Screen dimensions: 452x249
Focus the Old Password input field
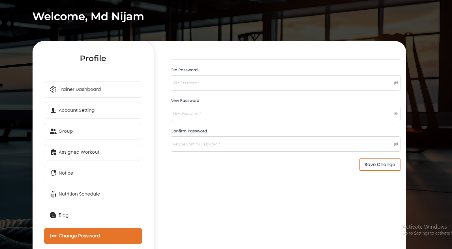(x=280, y=83)
